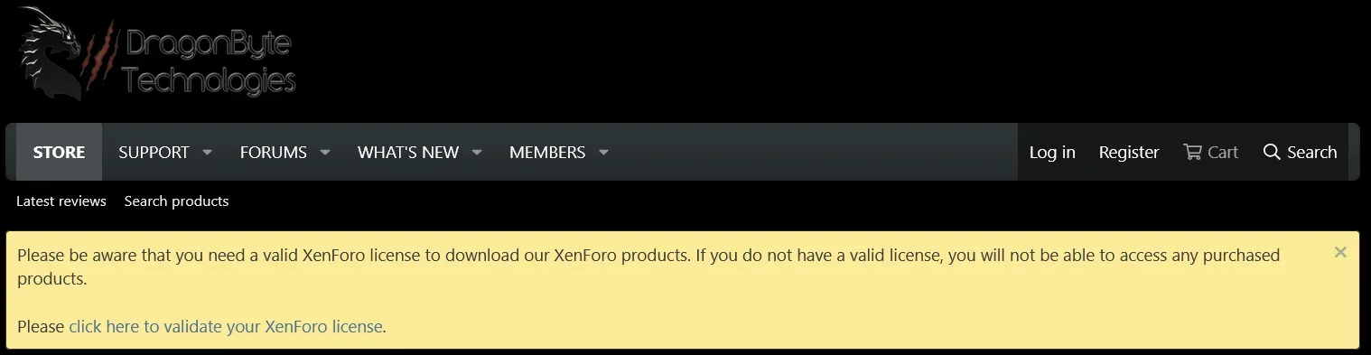The image size is (1371, 355).
Task: Open the WHAT'S NEW page
Action: 408,153
